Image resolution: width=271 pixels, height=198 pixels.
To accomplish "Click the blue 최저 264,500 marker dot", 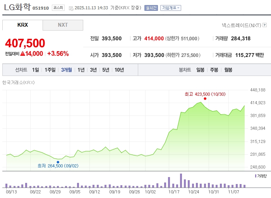I will [x=58, y=162].
